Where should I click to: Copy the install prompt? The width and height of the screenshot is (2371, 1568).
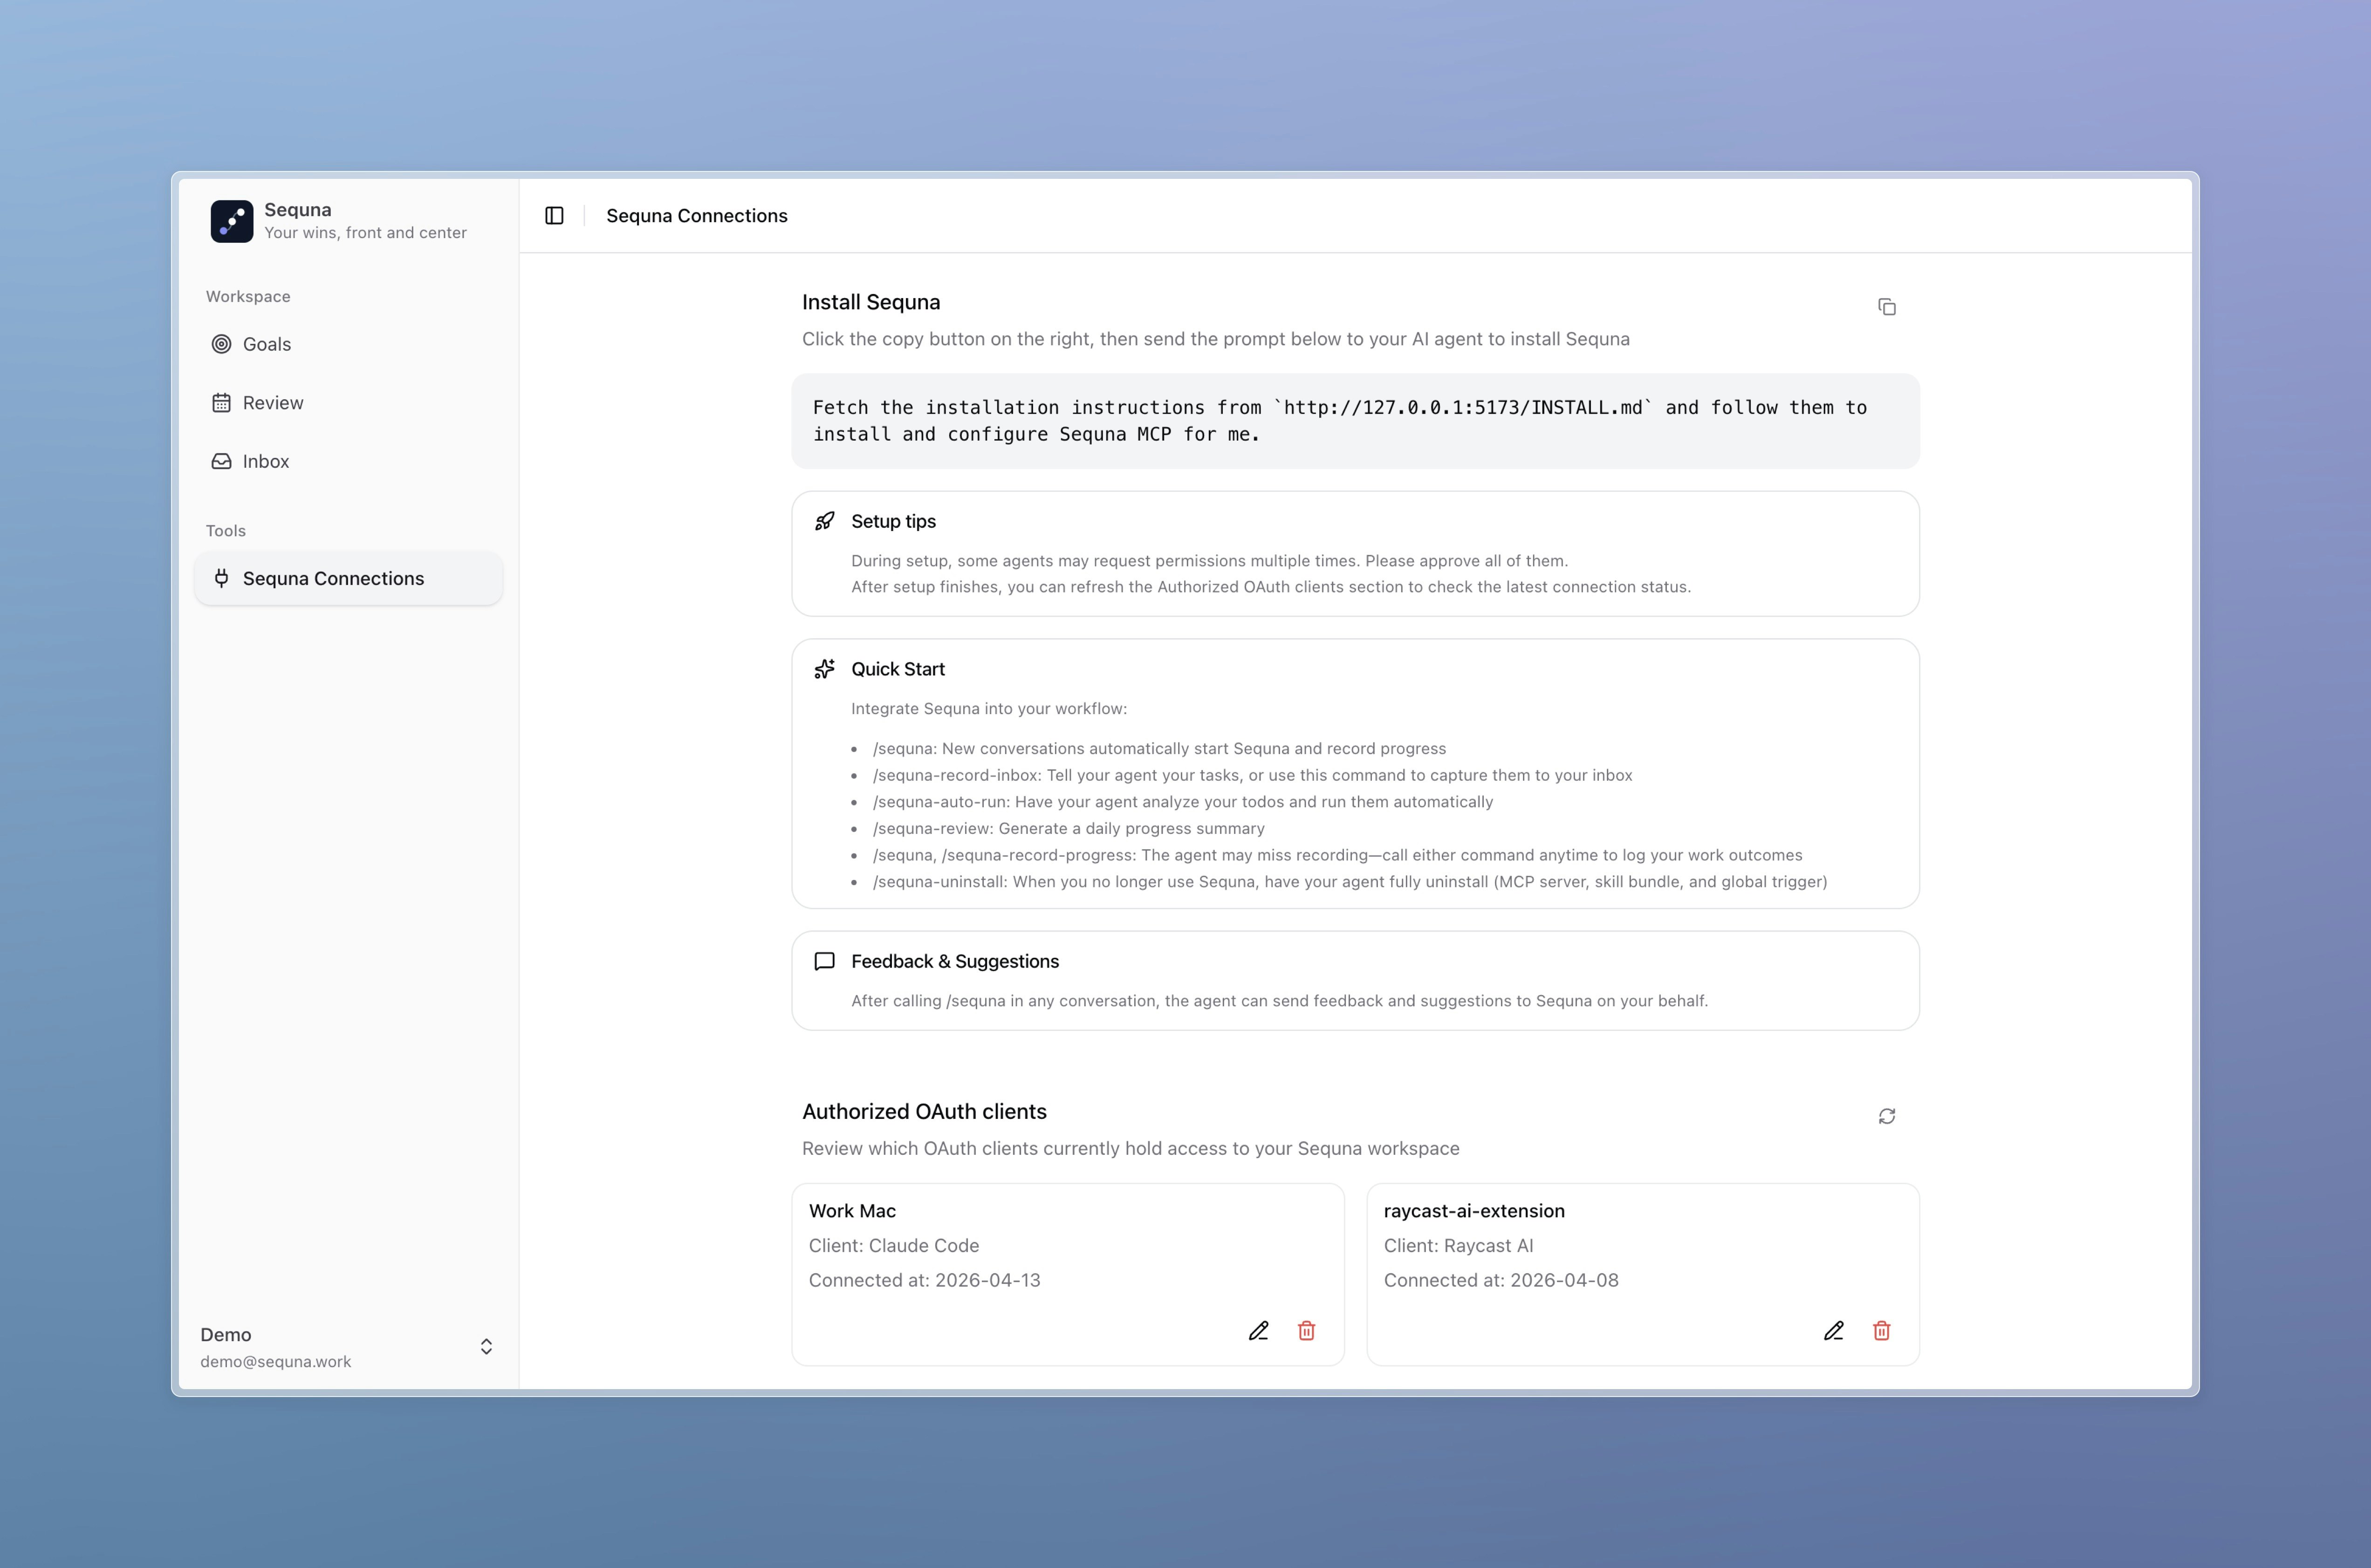pos(1886,307)
